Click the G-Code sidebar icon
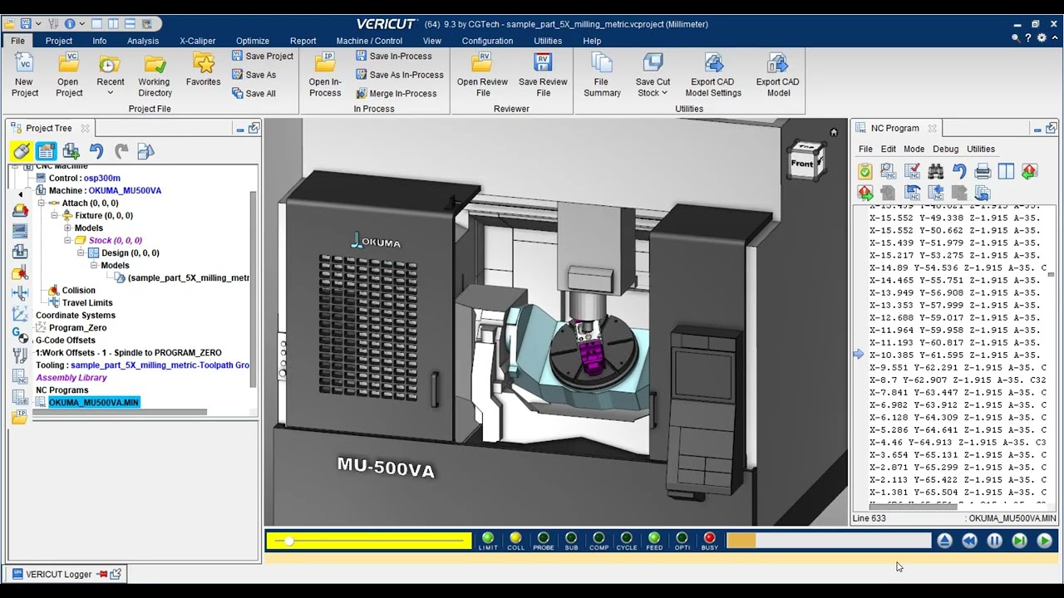 pos(20,334)
